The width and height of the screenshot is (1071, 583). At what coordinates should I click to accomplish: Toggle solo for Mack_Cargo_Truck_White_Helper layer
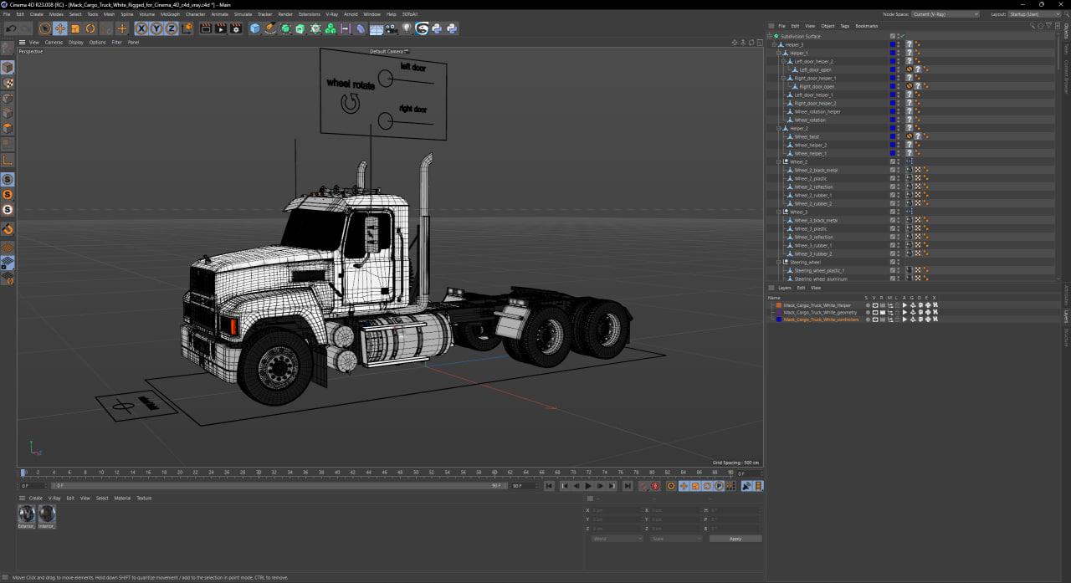pos(868,305)
